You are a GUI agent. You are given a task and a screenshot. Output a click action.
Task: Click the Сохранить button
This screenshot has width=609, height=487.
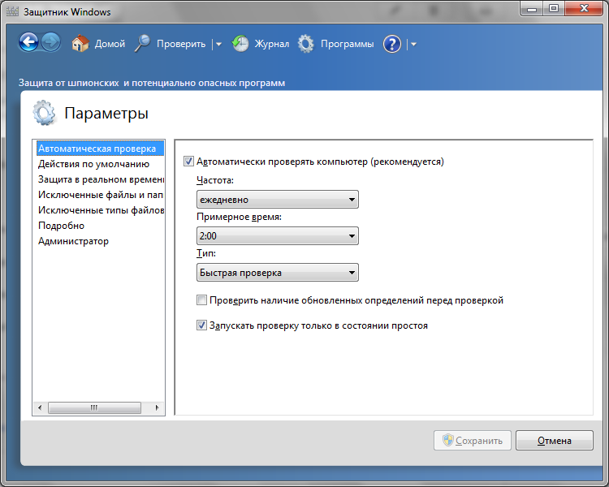(x=473, y=441)
